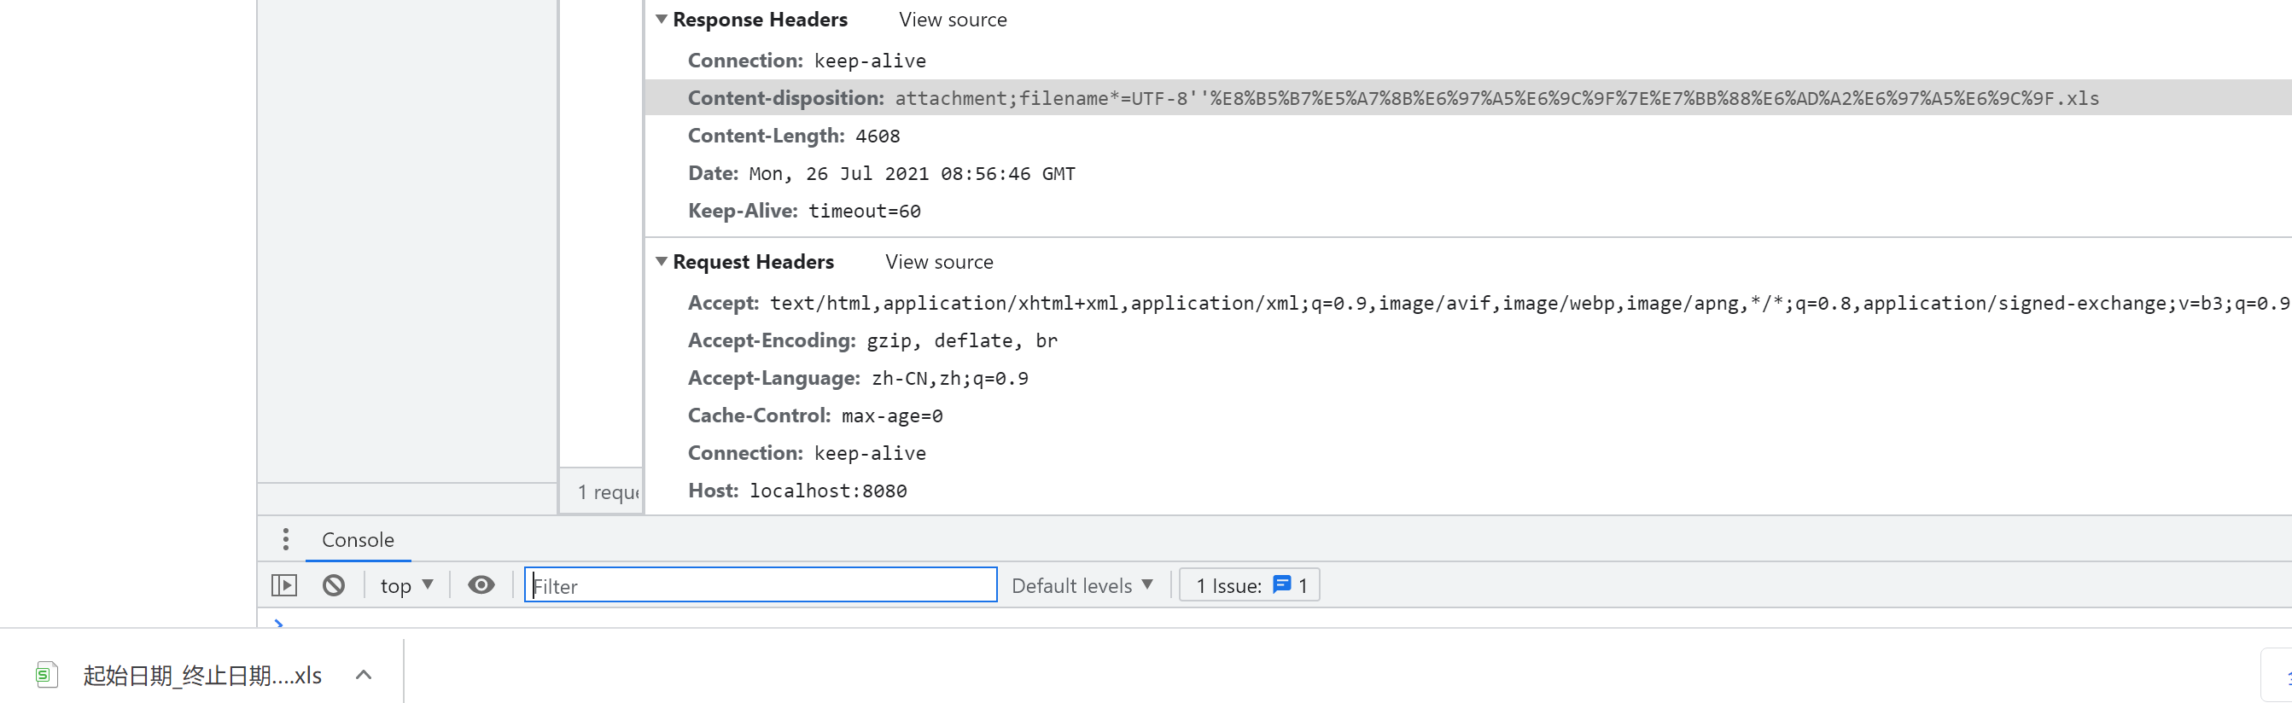Select the Content-disposition header row
Image resolution: width=2292 pixels, height=703 pixels.
pyautogui.click(x=1468, y=98)
